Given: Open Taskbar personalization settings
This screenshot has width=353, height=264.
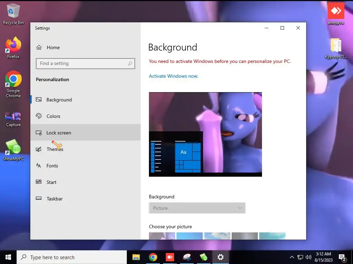Looking at the screenshot, I should 85,199.
